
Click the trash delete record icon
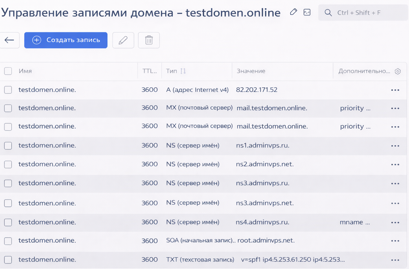point(149,40)
